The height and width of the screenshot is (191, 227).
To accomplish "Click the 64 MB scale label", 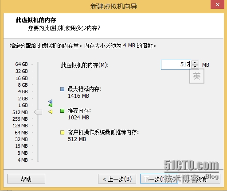I will [21, 133].
